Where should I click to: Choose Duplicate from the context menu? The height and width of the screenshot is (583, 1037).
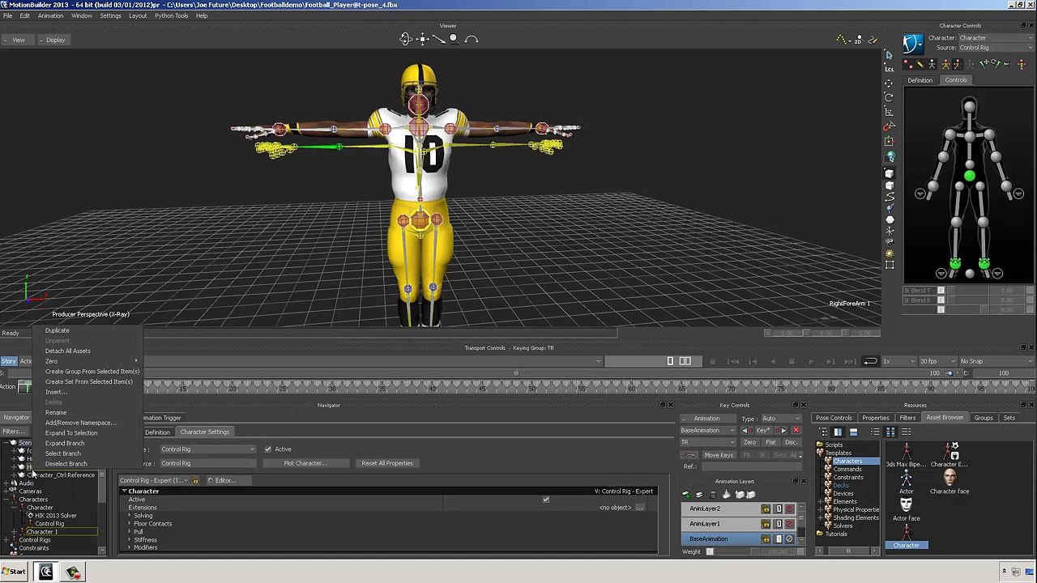coord(58,330)
